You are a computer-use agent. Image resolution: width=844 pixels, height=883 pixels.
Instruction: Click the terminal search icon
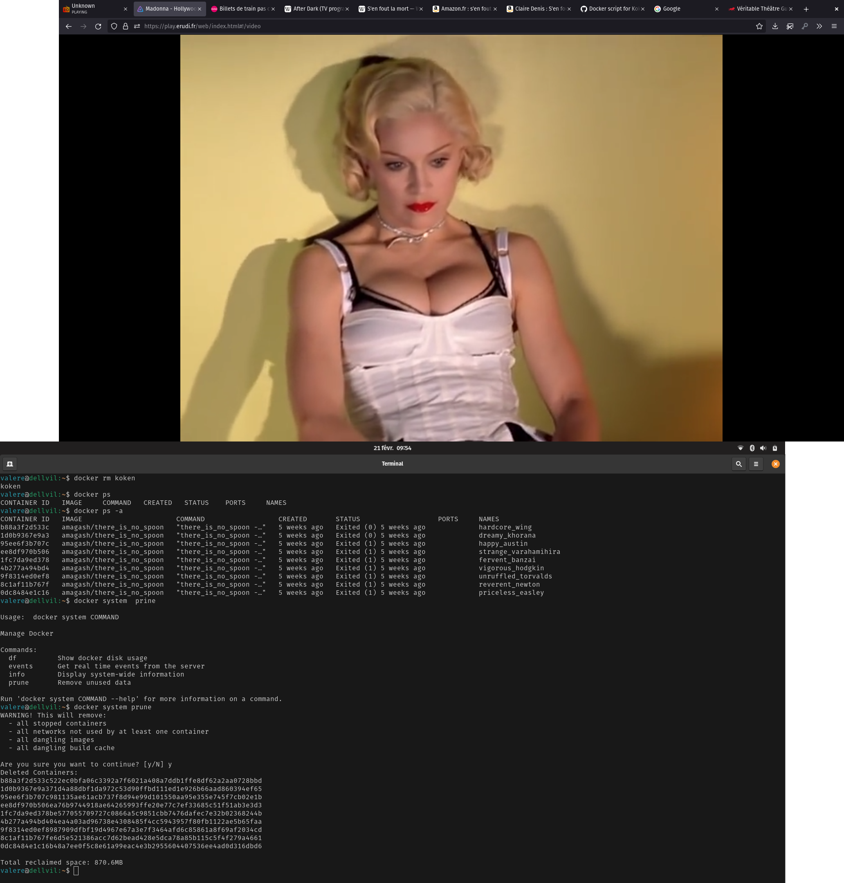(738, 464)
